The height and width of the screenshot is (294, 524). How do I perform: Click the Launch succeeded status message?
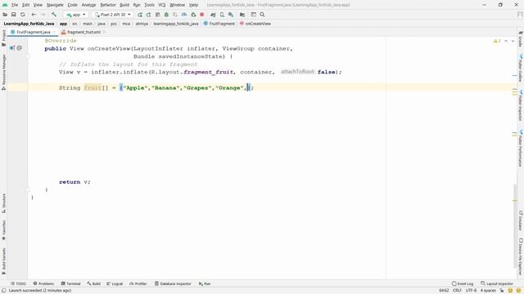40,291
